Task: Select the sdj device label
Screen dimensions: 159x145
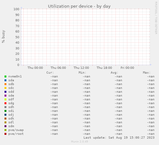Action: [11, 115]
